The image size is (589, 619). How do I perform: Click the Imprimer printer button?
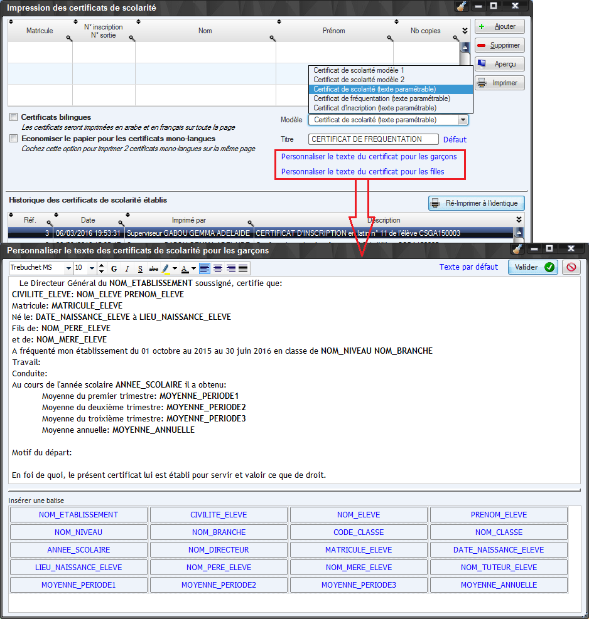(499, 83)
